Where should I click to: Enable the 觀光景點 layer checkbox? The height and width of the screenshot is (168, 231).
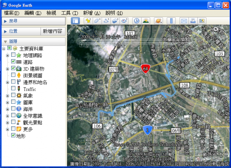pyautogui.click(x=13, y=122)
